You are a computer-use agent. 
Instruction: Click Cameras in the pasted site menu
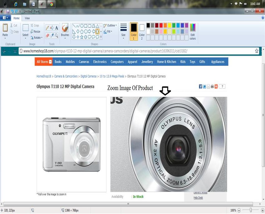coord(84,62)
